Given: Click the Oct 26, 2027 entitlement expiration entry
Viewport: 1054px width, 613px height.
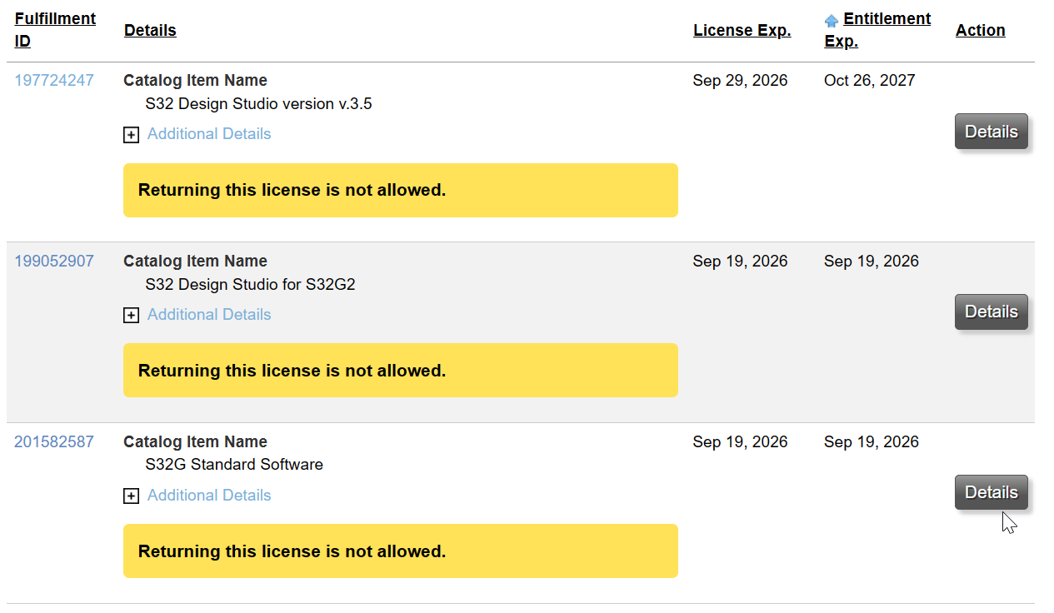Looking at the screenshot, I should pos(869,80).
